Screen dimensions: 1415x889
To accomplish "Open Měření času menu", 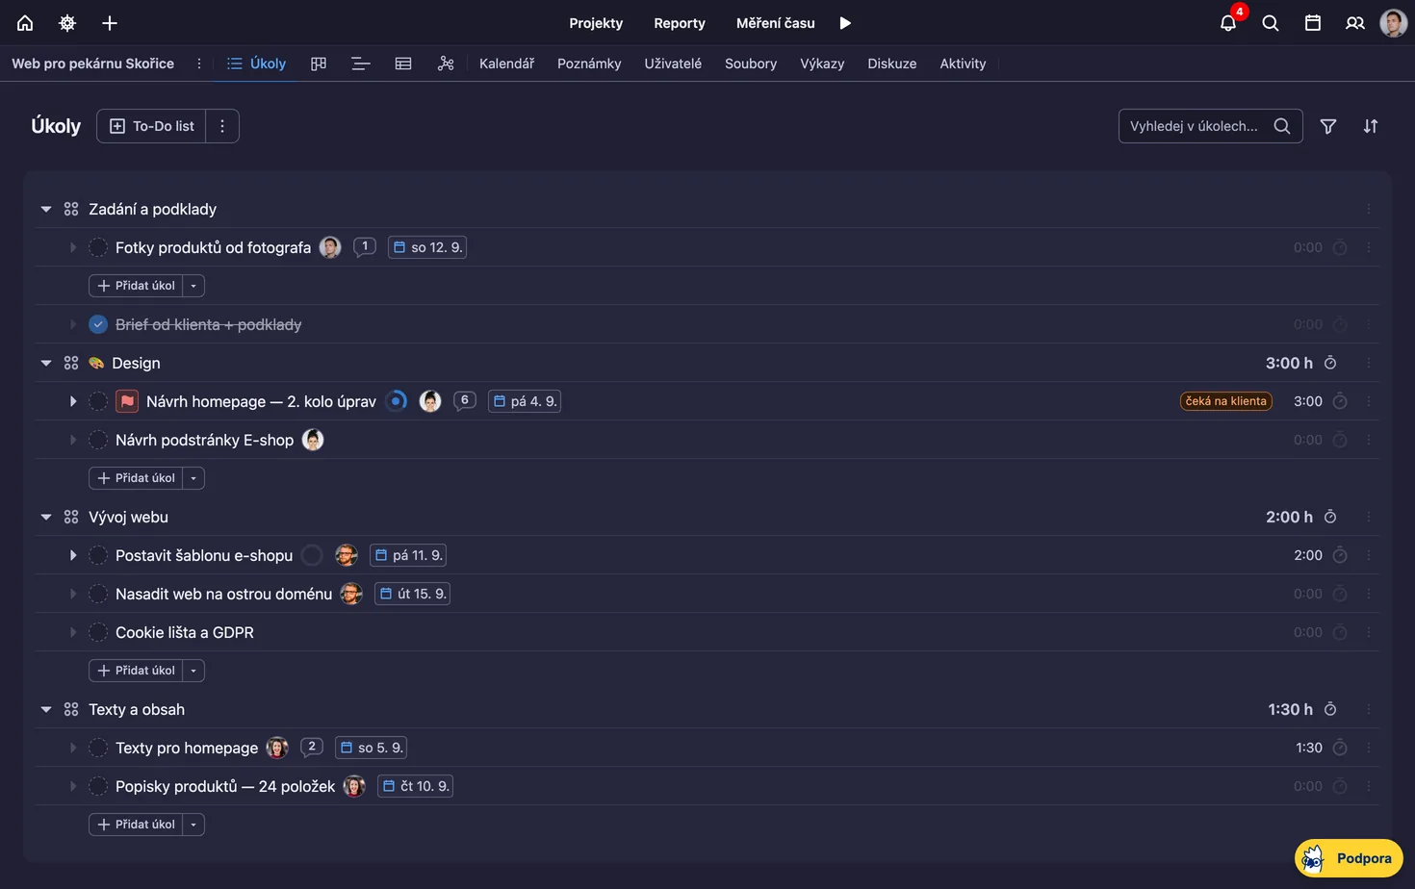I will [775, 23].
